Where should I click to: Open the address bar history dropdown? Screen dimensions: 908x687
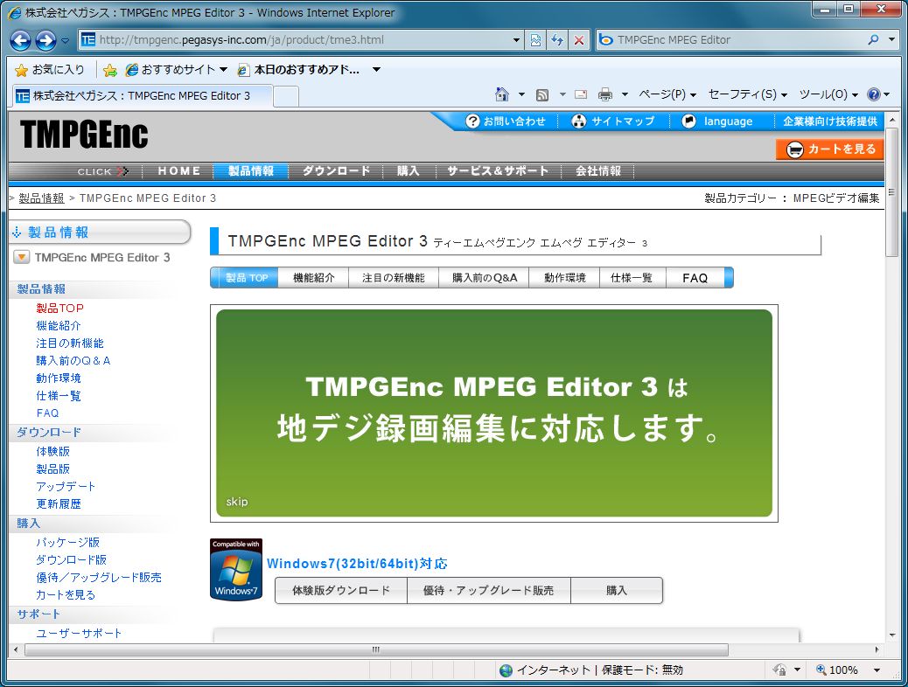(x=516, y=40)
